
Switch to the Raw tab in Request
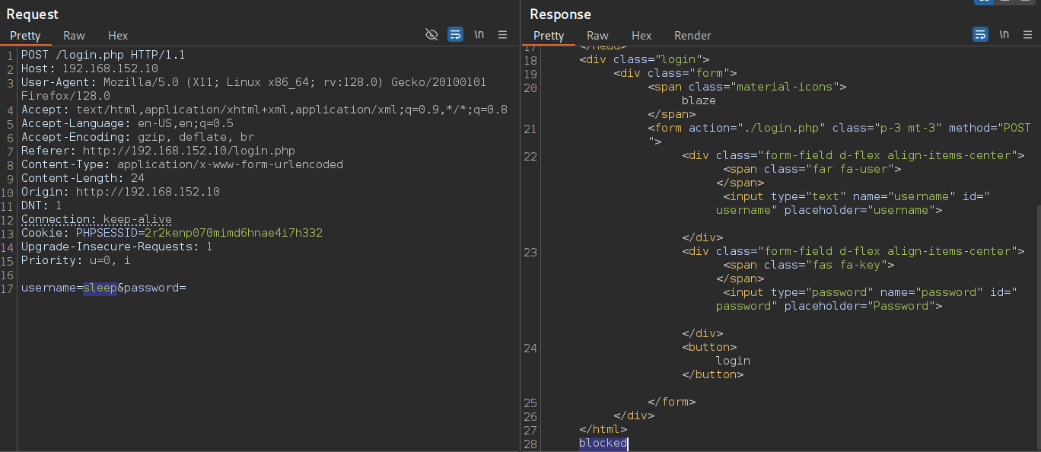coord(74,36)
